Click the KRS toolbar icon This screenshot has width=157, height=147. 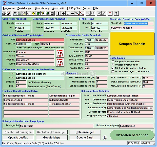(x=24, y=13)
